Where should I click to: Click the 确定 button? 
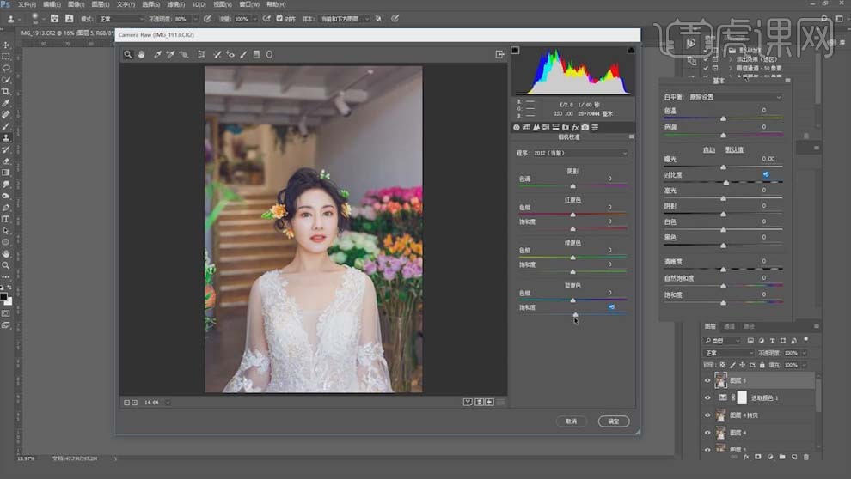tap(614, 421)
